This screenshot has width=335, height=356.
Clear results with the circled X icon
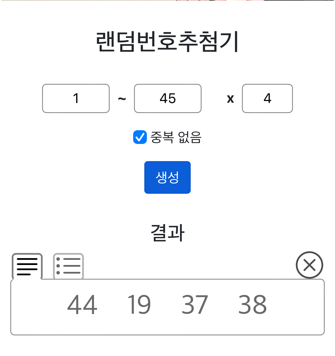[309, 265]
